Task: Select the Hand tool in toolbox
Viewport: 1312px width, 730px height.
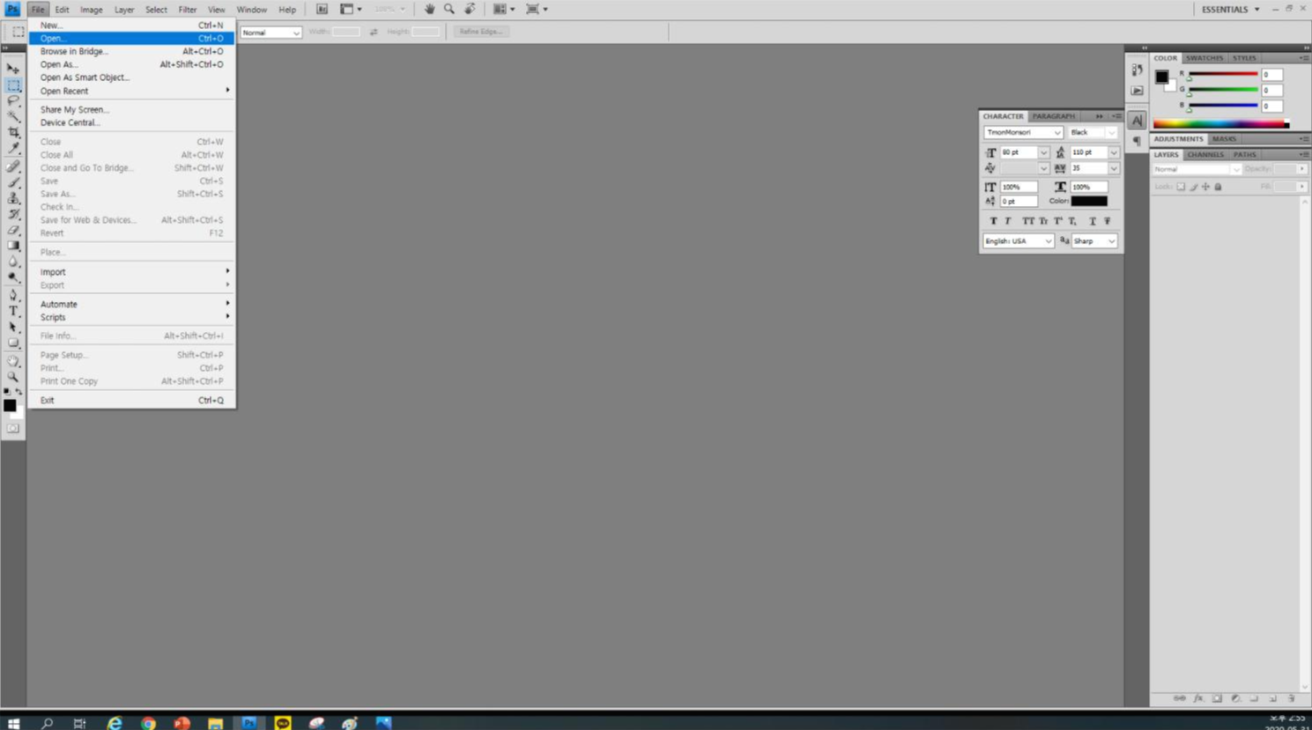Action: (x=13, y=361)
